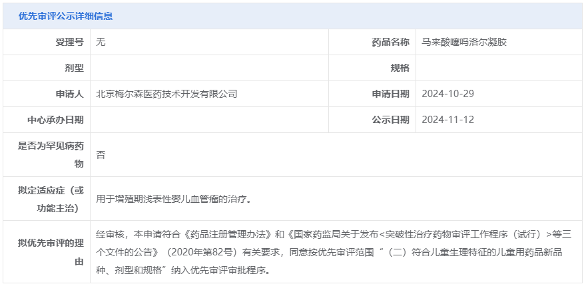Click the 拟定适应症（或功能主治）label
This screenshot has height=286, width=586.
(51, 199)
